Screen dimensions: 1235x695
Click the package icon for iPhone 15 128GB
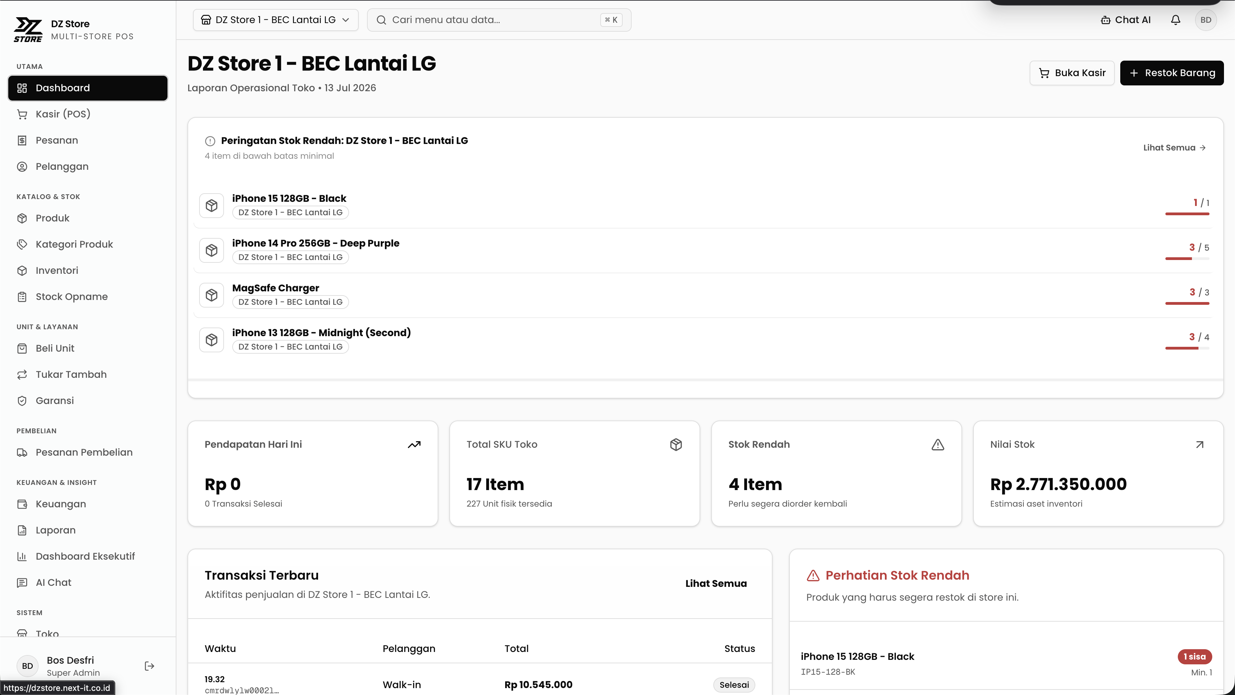212,206
